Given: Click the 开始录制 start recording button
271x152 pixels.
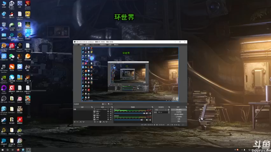Looking at the screenshot, I should click(179, 112).
